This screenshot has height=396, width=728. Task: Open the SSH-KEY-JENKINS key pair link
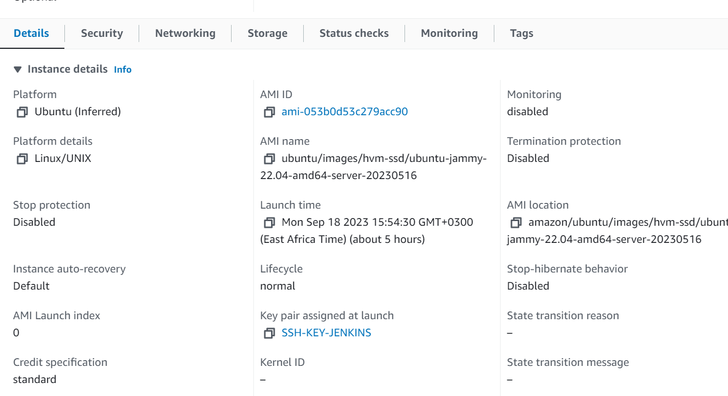[326, 333]
